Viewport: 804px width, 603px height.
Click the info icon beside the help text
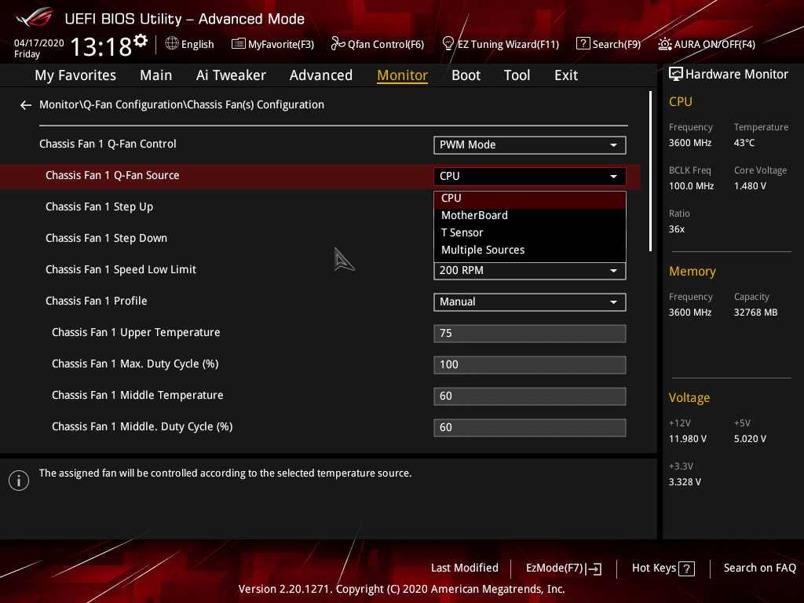click(19, 481)
